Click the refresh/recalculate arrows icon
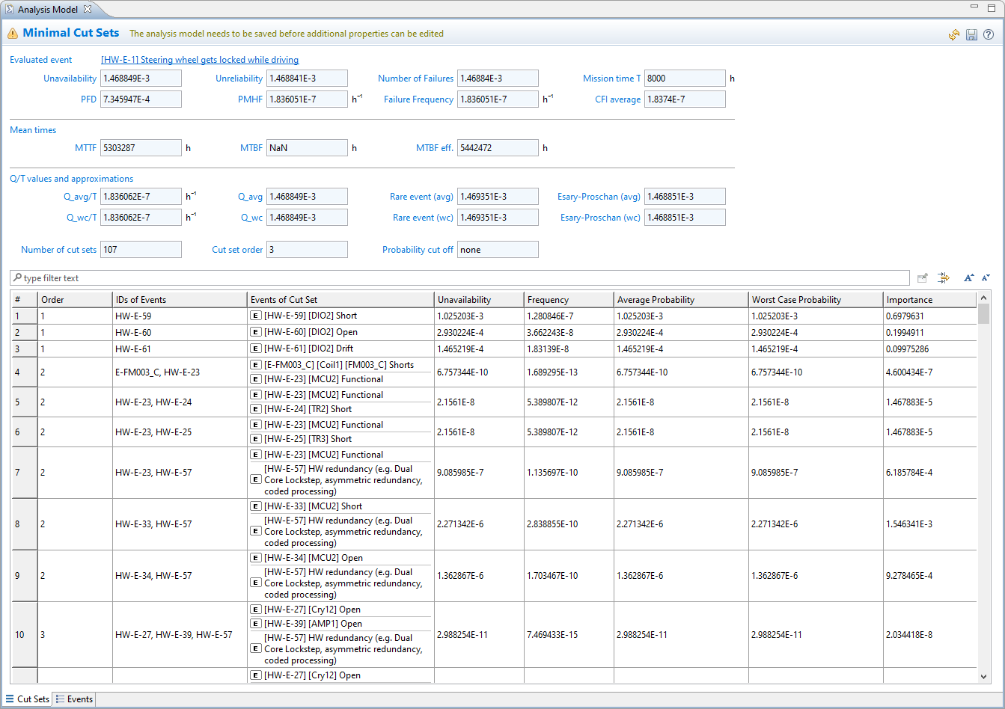The width and height of the screenshot is (1005, 709). [x=954, y=35]
